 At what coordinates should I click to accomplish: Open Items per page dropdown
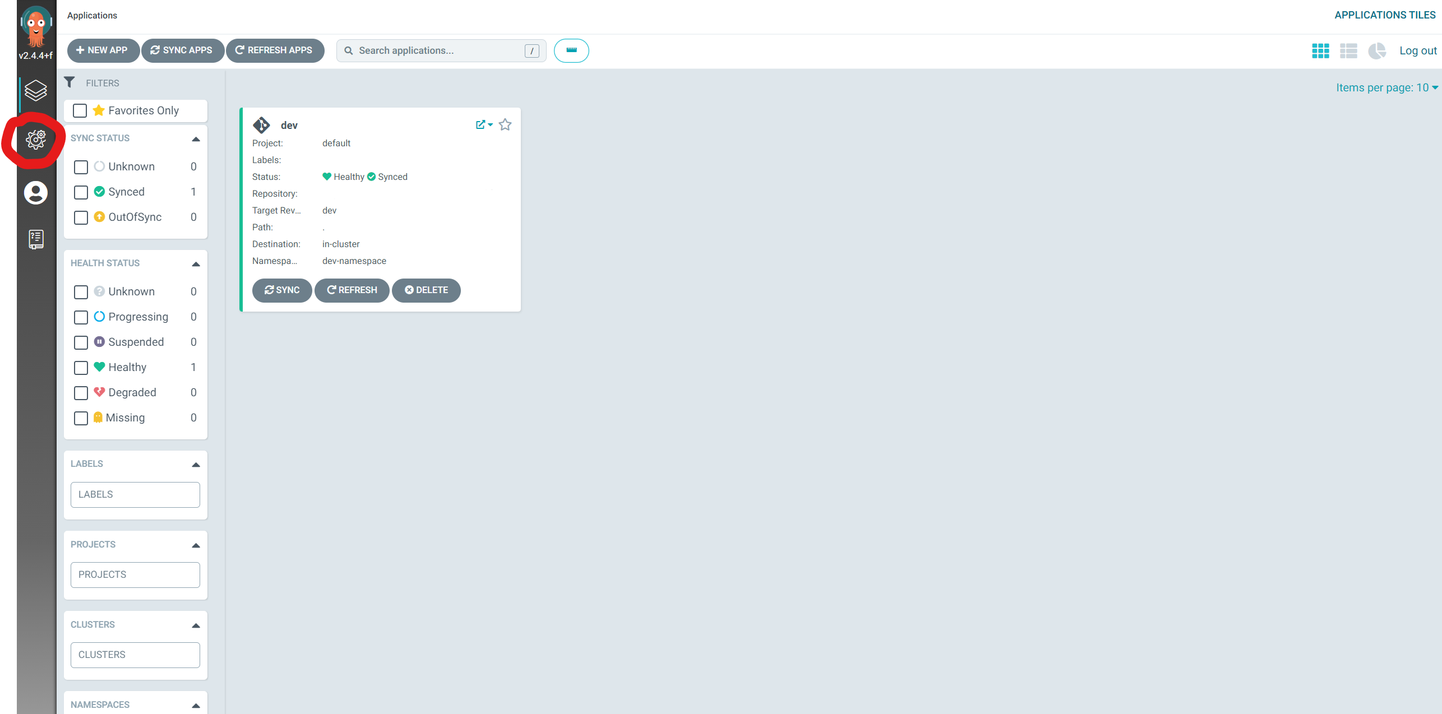1386,88
